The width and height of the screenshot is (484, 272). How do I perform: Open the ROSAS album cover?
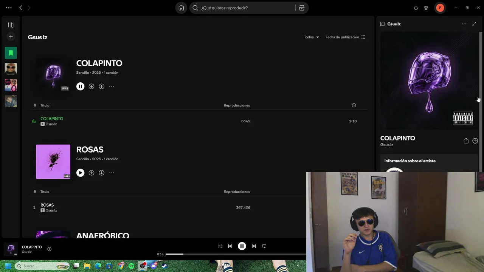pyautogui.click(x=53, y=162)
